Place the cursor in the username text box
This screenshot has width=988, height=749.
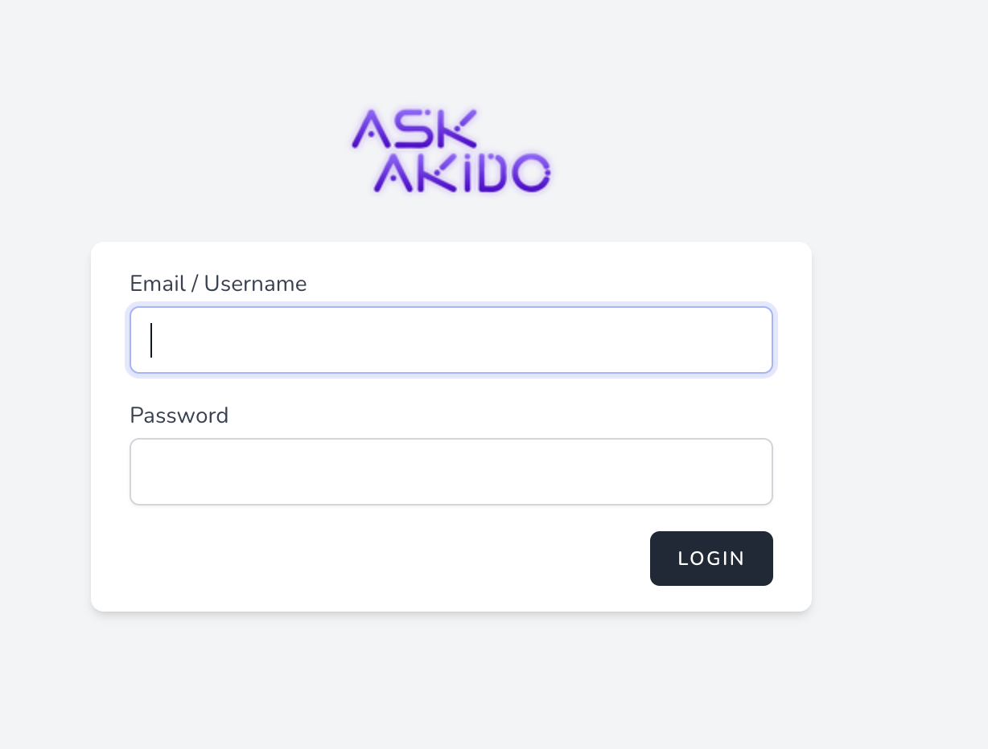coord(451,340)
